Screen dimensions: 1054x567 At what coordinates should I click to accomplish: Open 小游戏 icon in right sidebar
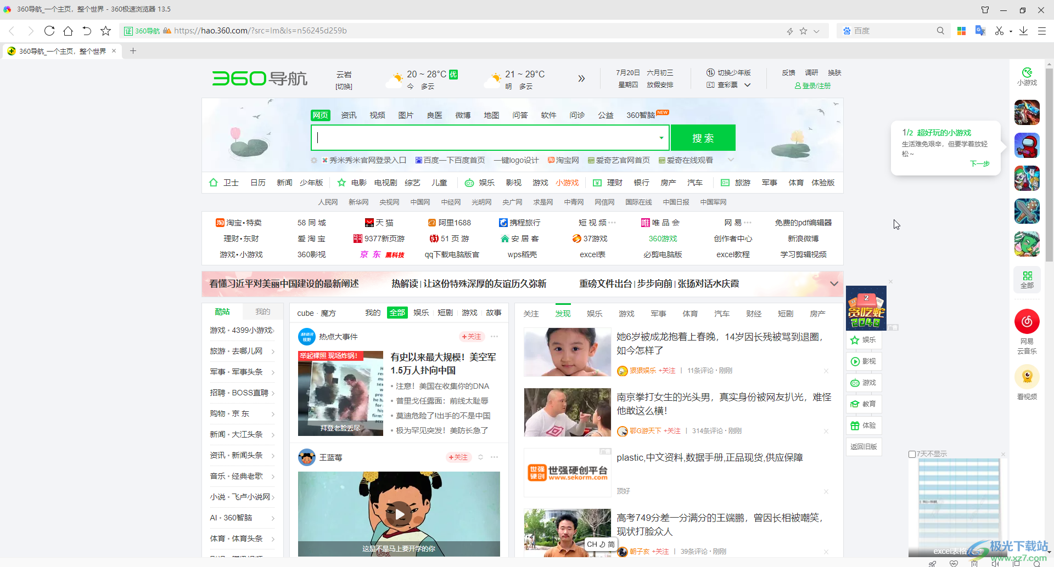(1027, 77)
